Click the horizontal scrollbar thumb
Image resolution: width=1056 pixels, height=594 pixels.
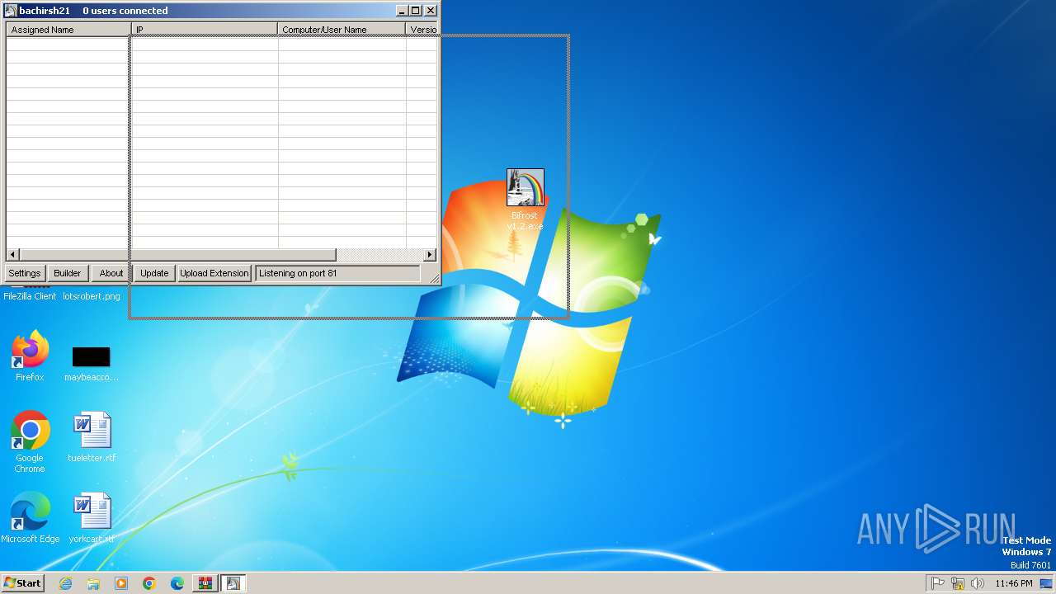(x=177, y=255)
